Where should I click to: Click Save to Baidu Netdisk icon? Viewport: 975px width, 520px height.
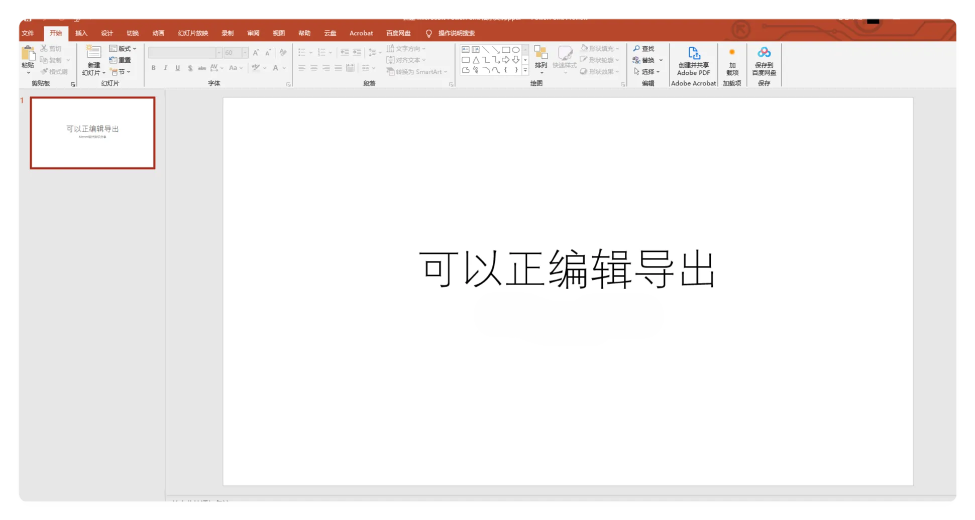pos(764,52)
